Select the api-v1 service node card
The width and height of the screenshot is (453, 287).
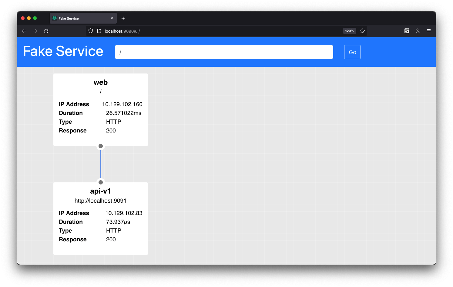coord(101,219)
